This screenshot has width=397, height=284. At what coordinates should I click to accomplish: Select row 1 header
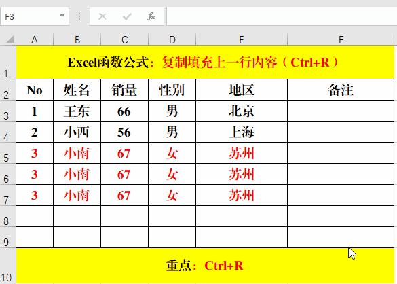[8, 63]
